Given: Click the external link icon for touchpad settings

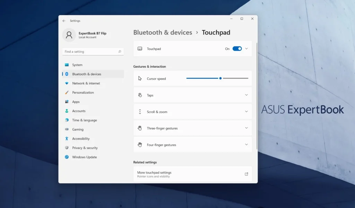Looking at the screenshot, I should (x=246, y=174).
